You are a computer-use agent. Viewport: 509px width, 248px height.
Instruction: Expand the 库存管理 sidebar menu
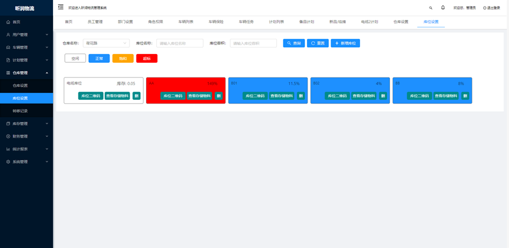27,123
